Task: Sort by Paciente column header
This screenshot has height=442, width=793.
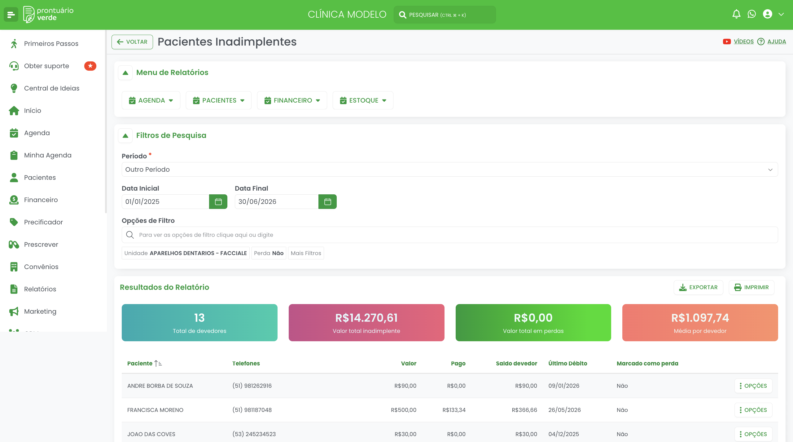Action: (144, 364)
